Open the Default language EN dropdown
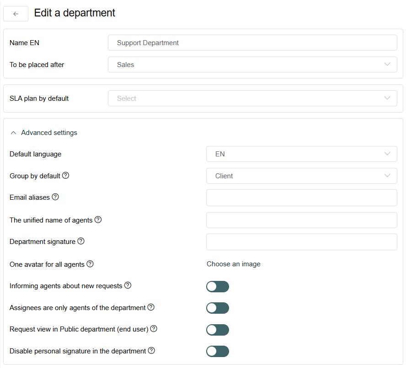Screen dimensions: 406x368 pos(302,154)
